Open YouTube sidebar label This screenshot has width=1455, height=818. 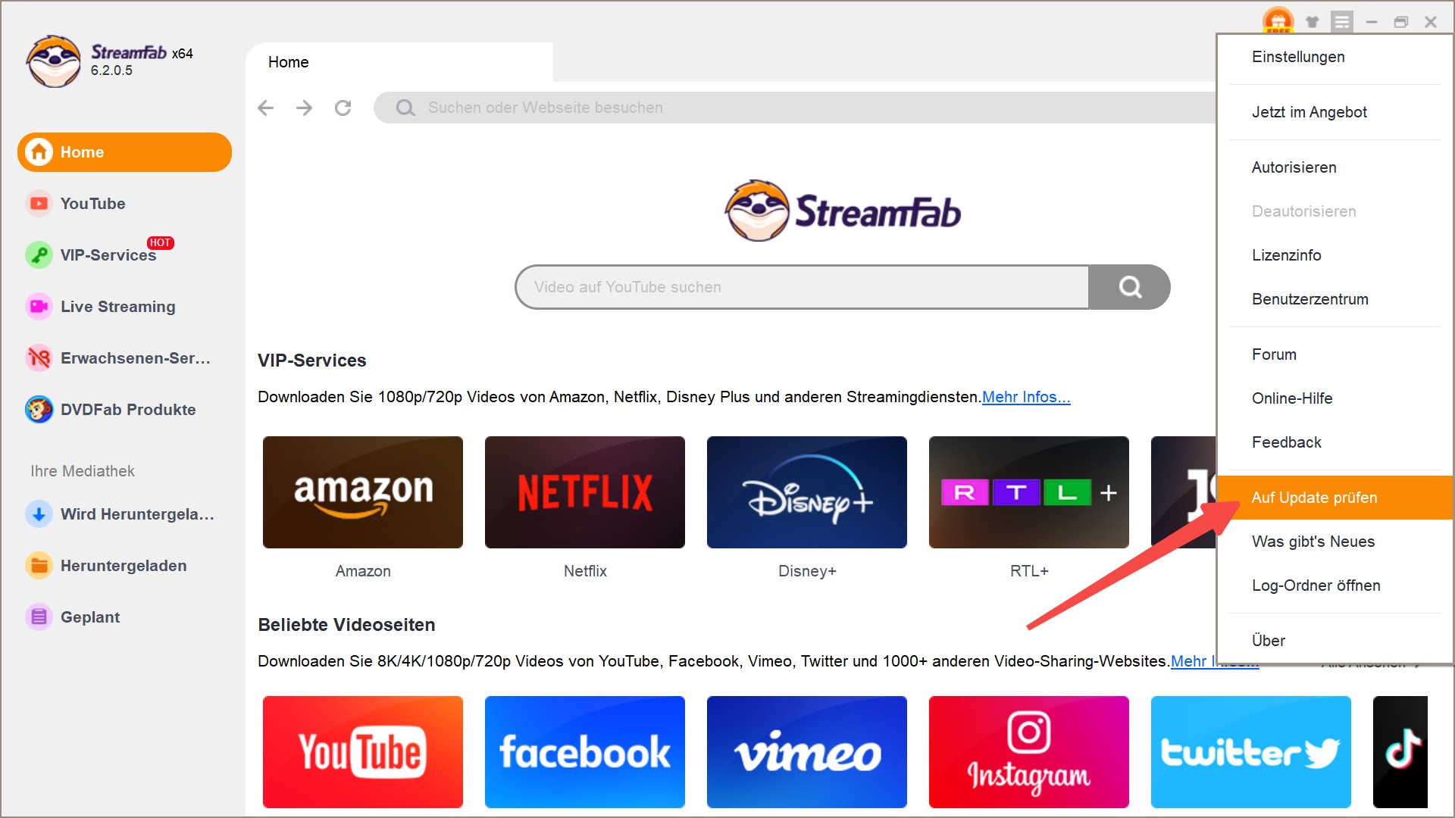pos(93,204)
